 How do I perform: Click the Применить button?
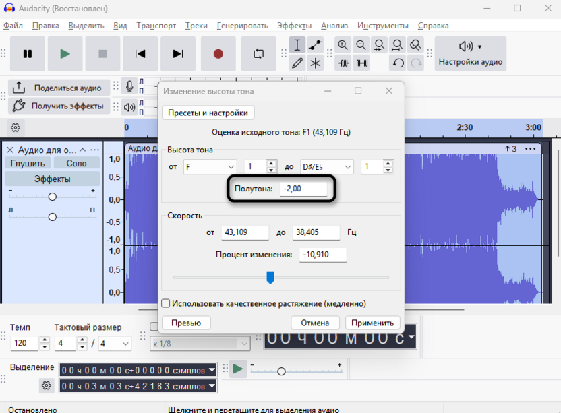click(x=372, y=323)
